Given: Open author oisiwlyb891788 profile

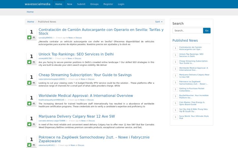Looking at the screenshot, I should [x=45, y=59].
